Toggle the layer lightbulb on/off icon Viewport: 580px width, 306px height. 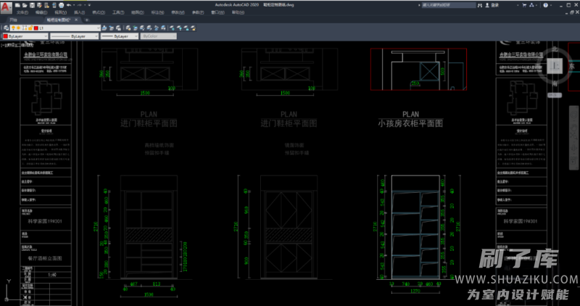(x=13, y=28)
